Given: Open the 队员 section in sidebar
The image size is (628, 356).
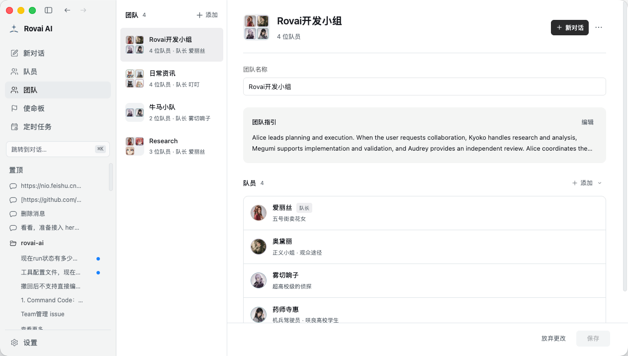Looking at the screenshot, I should tap(58, 72).
